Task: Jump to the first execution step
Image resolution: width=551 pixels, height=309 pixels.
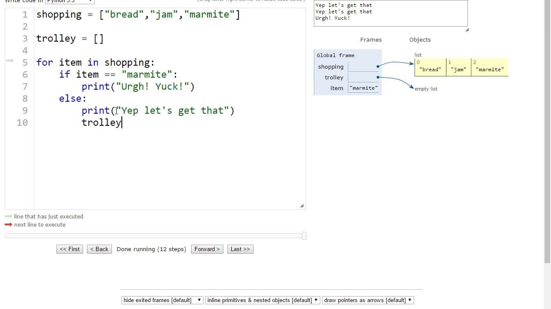Action: (70, 249)
